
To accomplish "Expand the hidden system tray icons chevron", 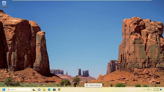I will (x=144, y=90).
